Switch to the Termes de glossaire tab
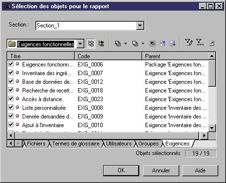Image resolution: width=226 pixels, height=183 pixels. 76,144
